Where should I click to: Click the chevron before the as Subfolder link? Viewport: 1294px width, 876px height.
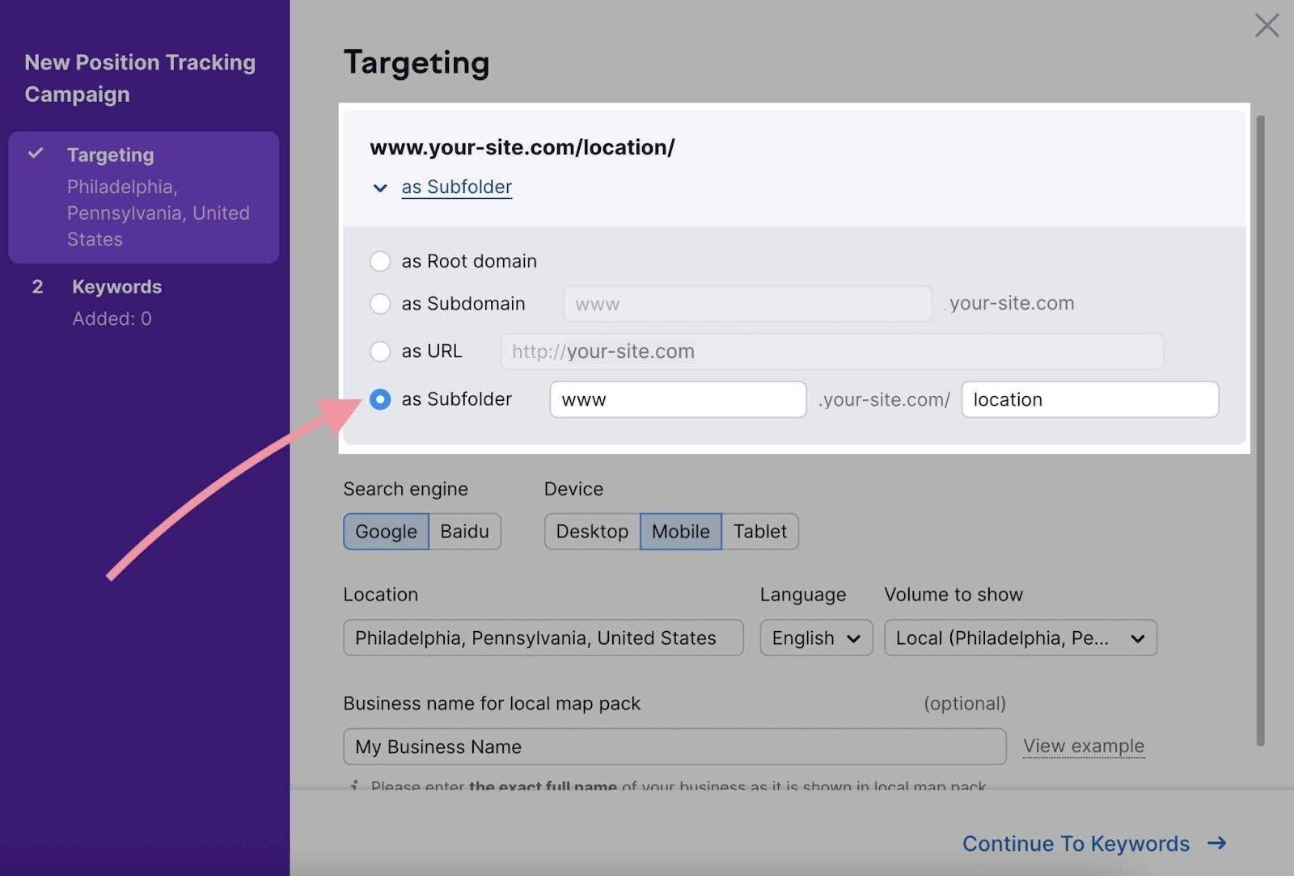(x=380, y=188)
